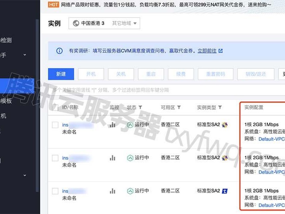
Task: Click the 销毁/退还 button
Action: tap(256, 74)
